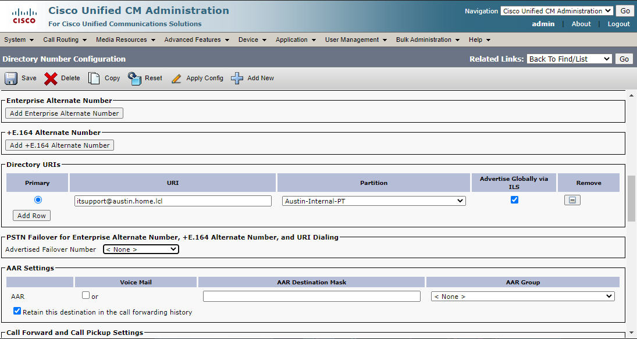
Task: Open the Austin-Internal-PT partition dropdown
Action: coord(373,201)
